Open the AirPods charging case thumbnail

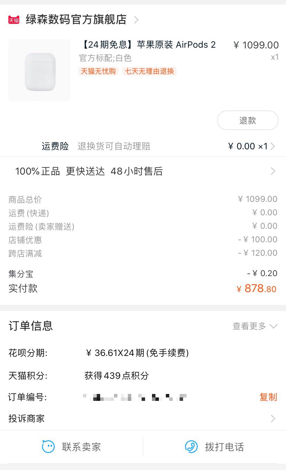pos(39,70)
